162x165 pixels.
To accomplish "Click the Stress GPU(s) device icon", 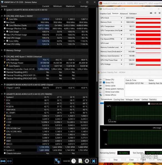I will 101,95.
